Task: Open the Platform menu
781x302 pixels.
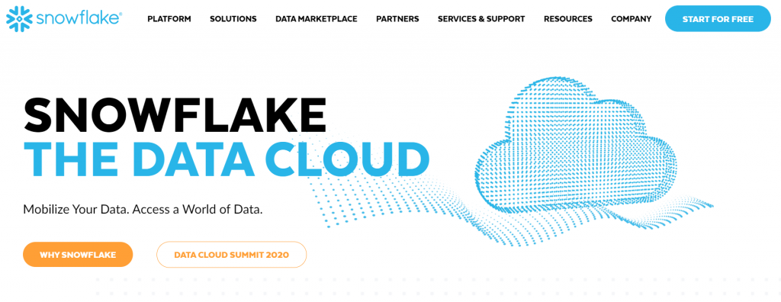Action: tap(169, 19)
